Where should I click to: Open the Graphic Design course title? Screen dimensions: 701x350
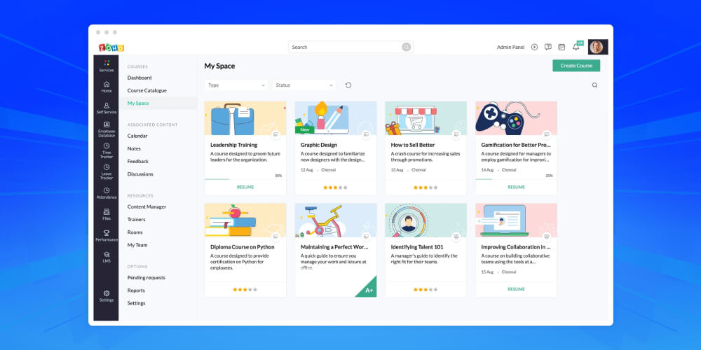[319, 145]
